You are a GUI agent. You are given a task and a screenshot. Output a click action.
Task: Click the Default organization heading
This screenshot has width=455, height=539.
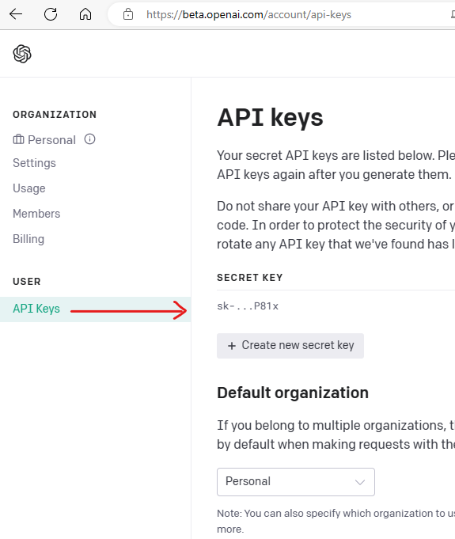[293, 393]
